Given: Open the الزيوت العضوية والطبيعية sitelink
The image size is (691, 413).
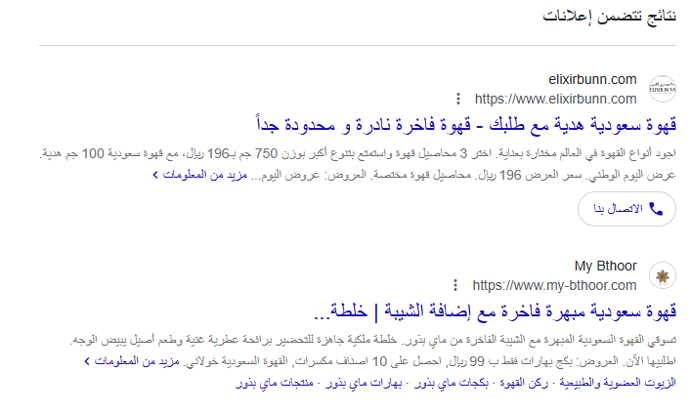Looking at the screenshot, I should click(x=618, y=383).
